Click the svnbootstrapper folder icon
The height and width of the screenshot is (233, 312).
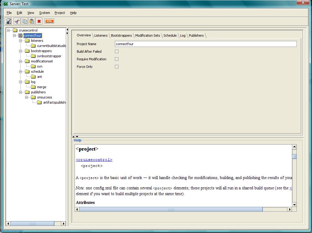point(33,56)
